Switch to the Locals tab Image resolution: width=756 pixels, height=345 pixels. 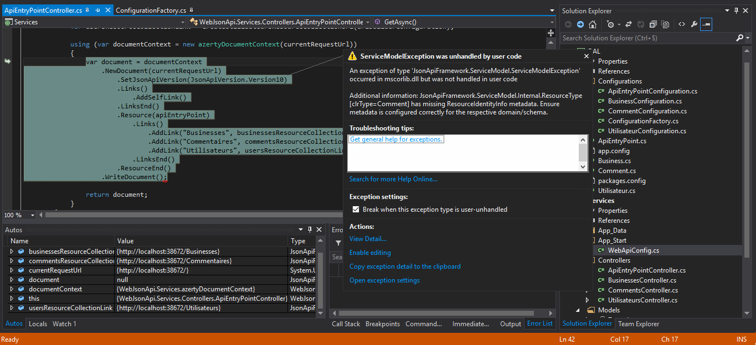tap(38, 324)
